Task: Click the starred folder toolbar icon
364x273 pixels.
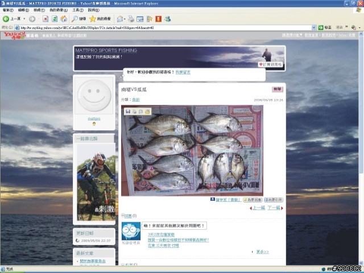Action: point(150,19)
